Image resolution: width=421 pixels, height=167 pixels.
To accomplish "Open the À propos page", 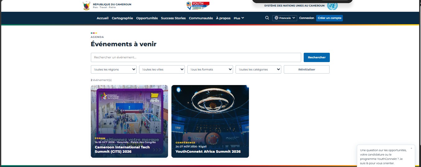I will [x=223, y=18].
